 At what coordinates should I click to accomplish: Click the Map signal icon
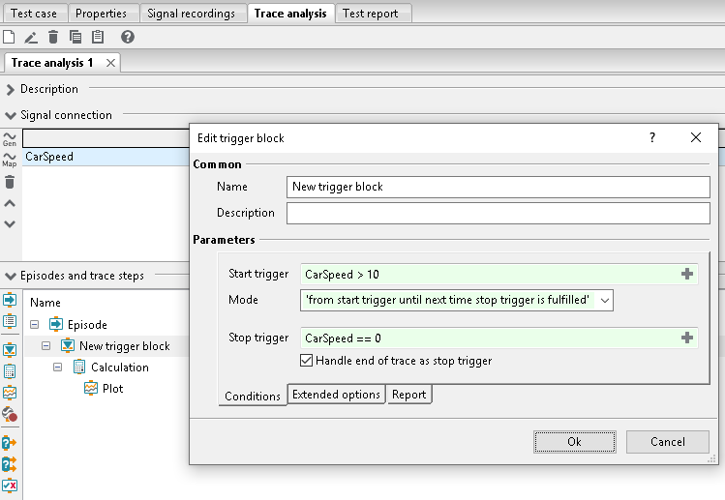[10, 160]
